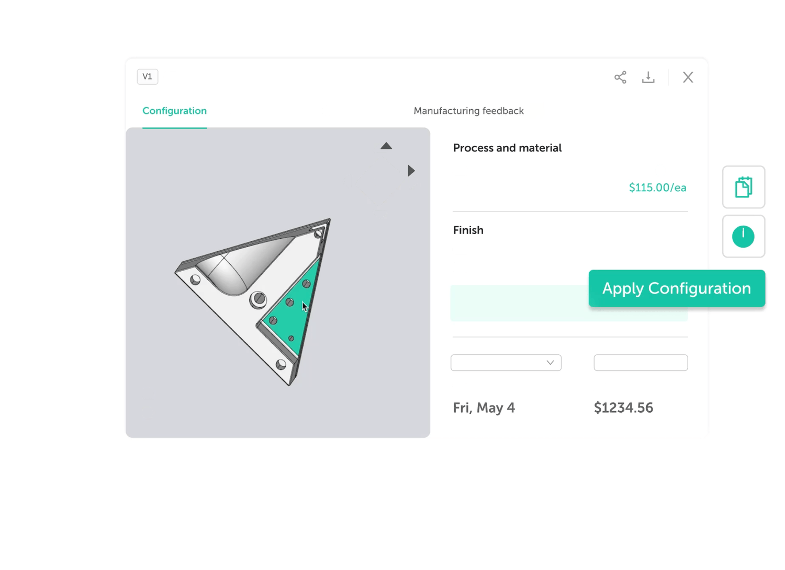Rotate the view with the right arrow

point(411,171)
